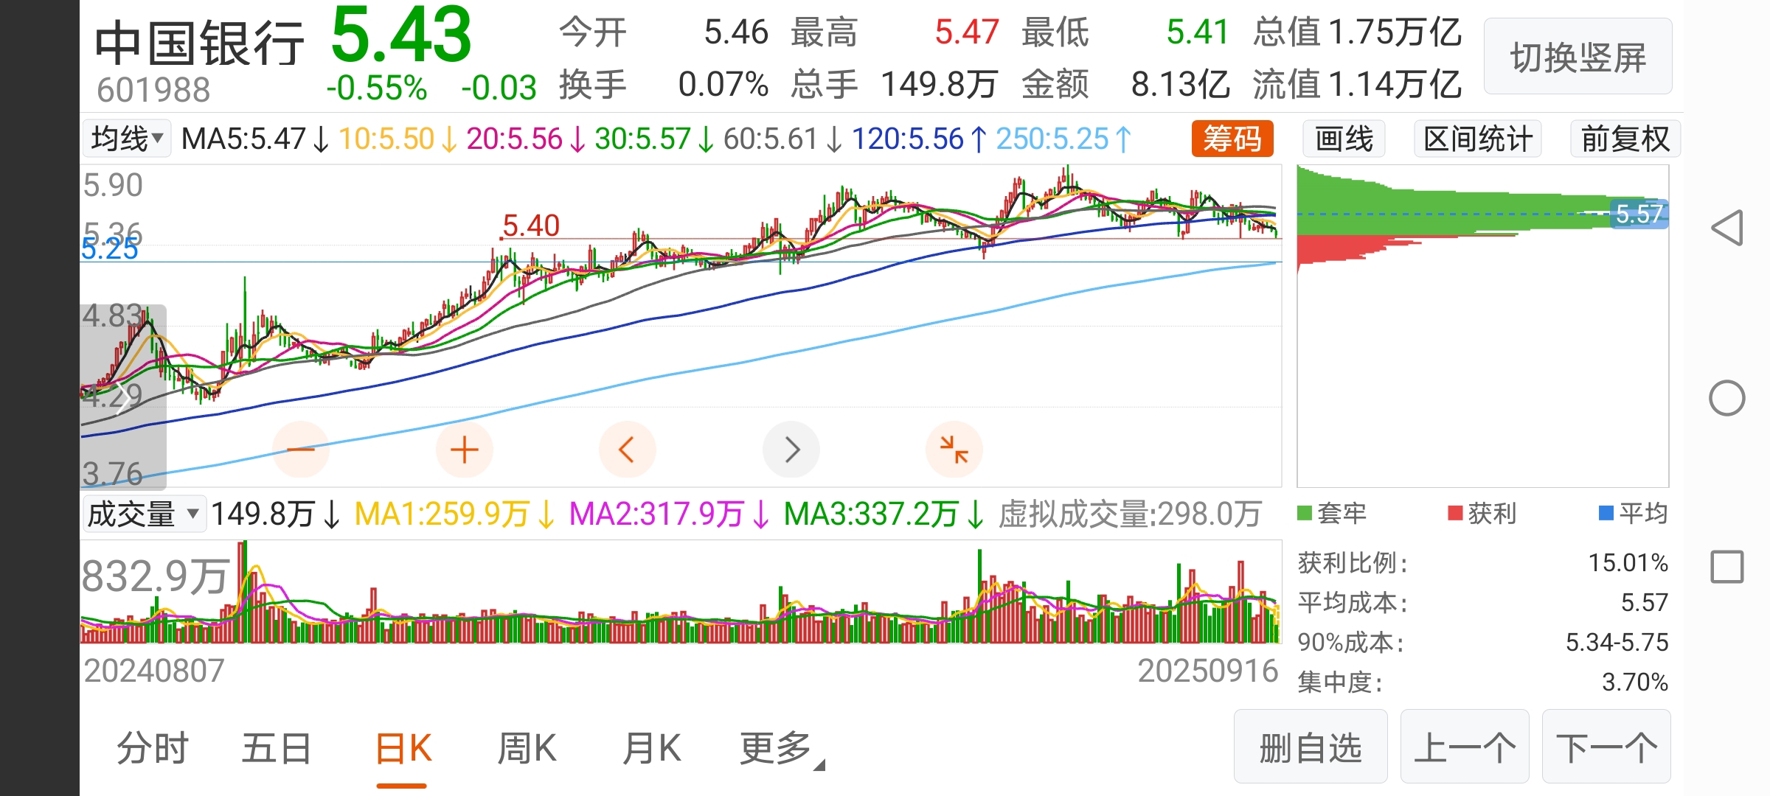The height and width of the screenshot is (796, 1770).
Task: Tap the collapse arrows icon on chart
Action: pos(954,450)
